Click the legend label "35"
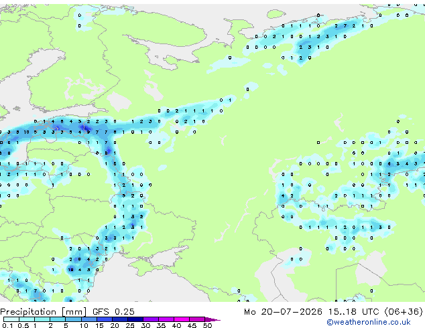 point(161,325)
